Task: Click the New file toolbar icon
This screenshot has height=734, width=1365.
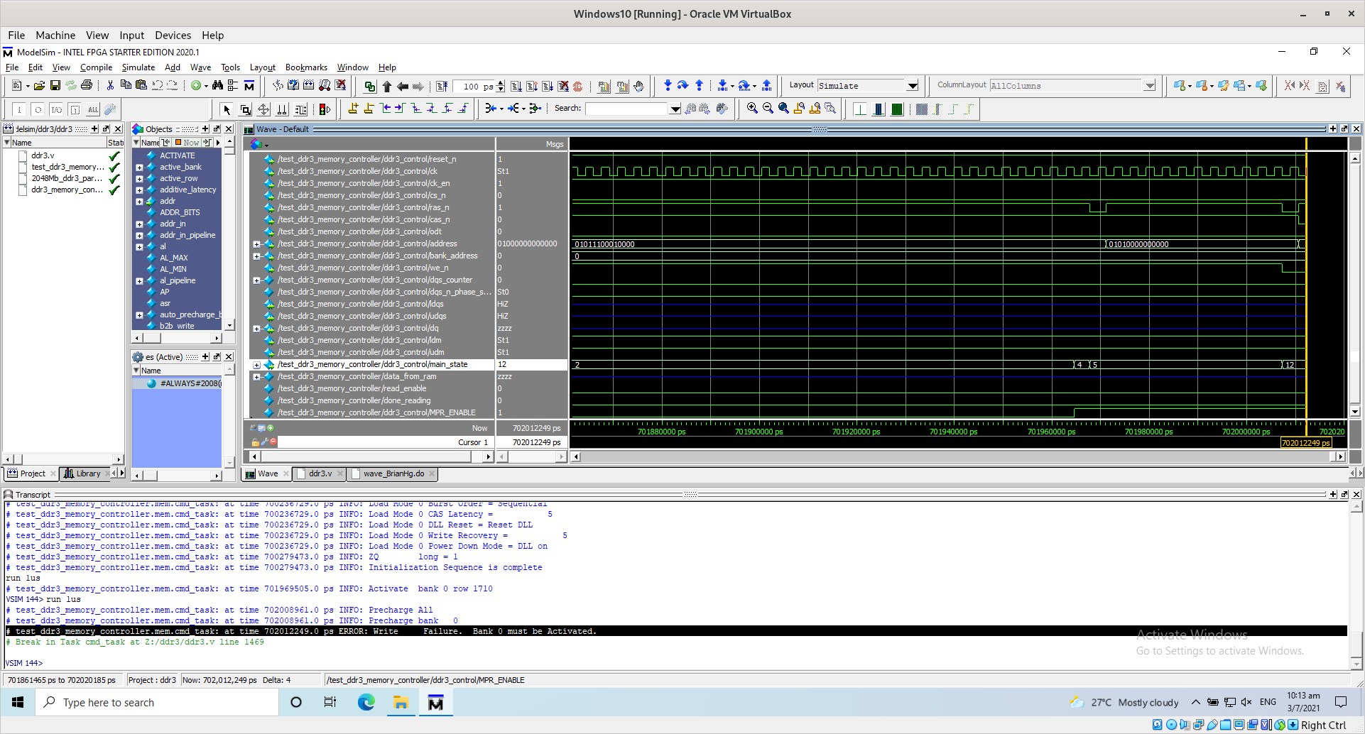Action: 17,86
